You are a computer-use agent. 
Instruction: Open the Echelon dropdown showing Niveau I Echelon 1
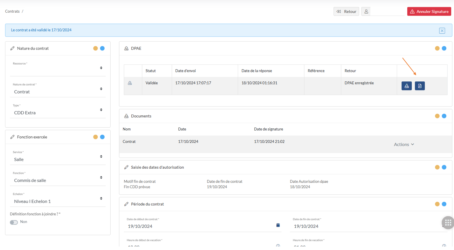(x=58, y=199)
